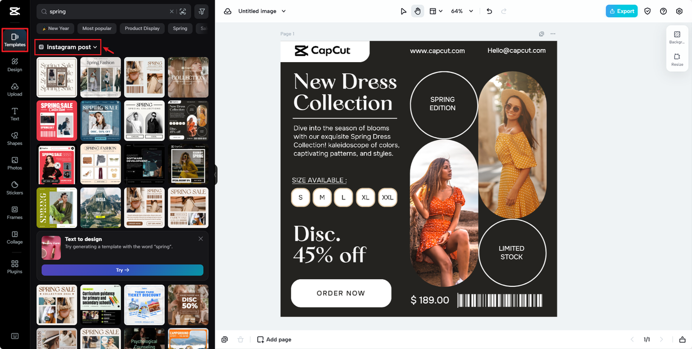This screenshot has width=692, height=349.
Task: Undo the last action
Action: 489,11
